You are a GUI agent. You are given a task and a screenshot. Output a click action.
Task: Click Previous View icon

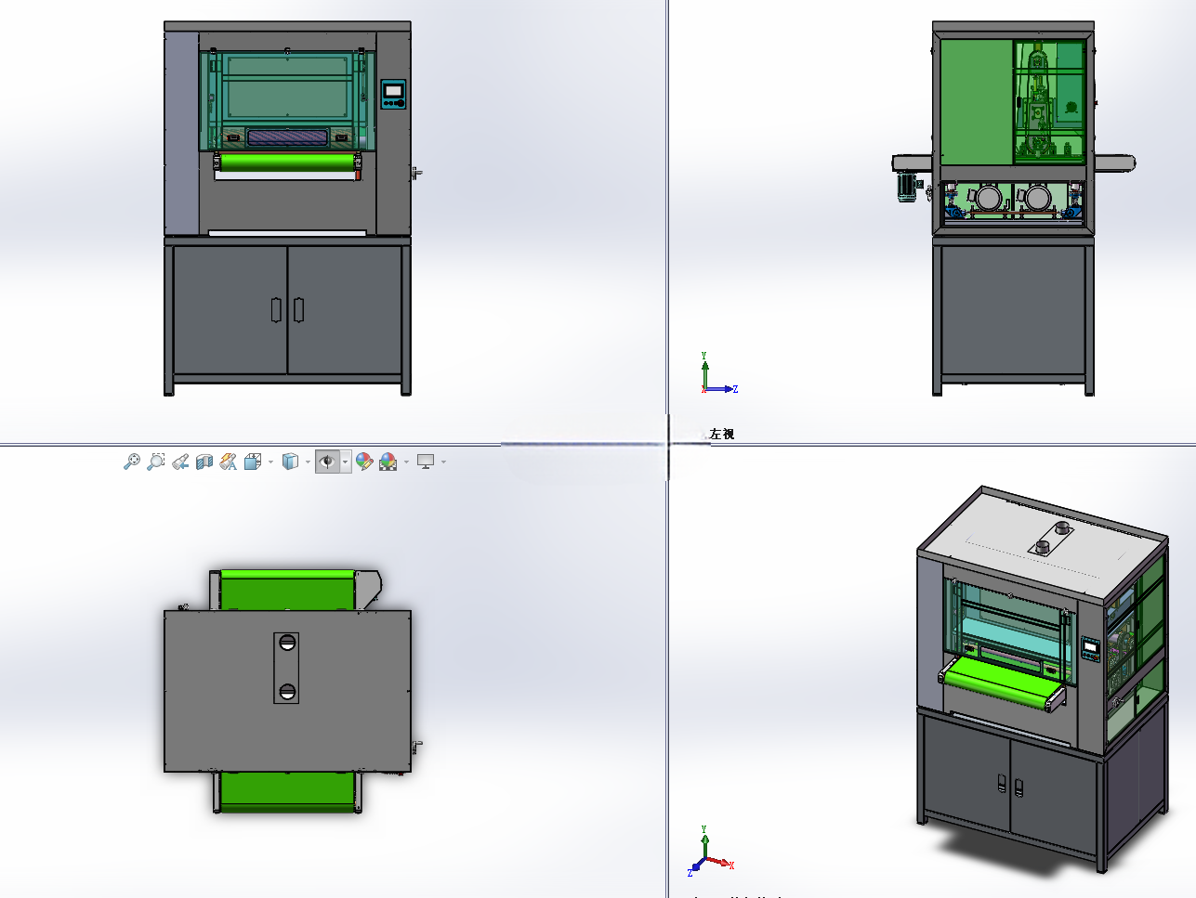pyautogui.click(x=180, y=462)
